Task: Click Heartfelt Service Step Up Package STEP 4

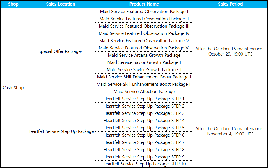Action: click(x=144, y=121)
